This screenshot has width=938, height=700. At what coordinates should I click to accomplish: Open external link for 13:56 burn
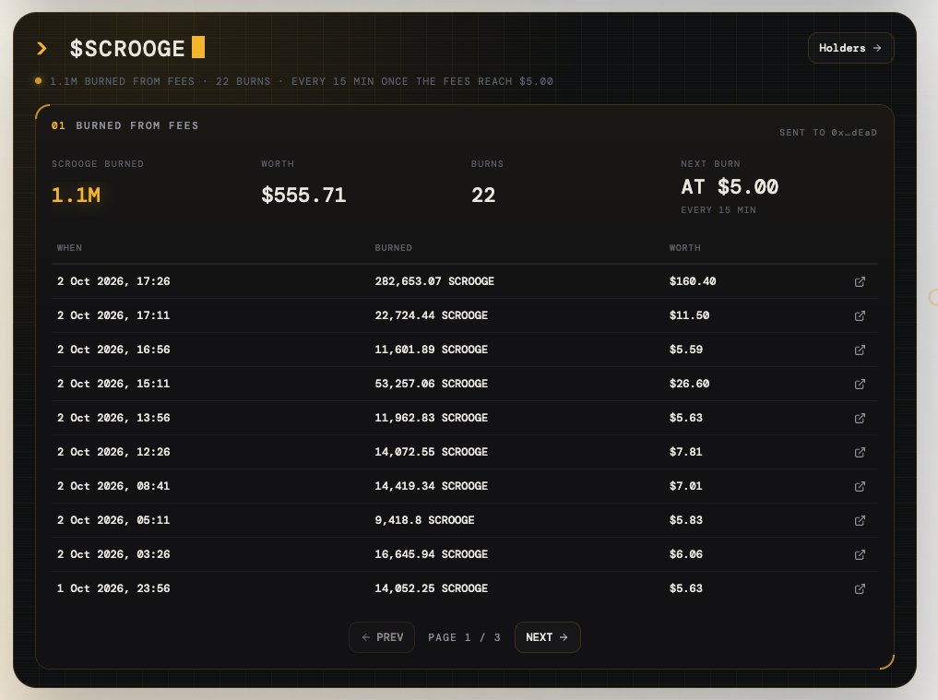point(860,418)
